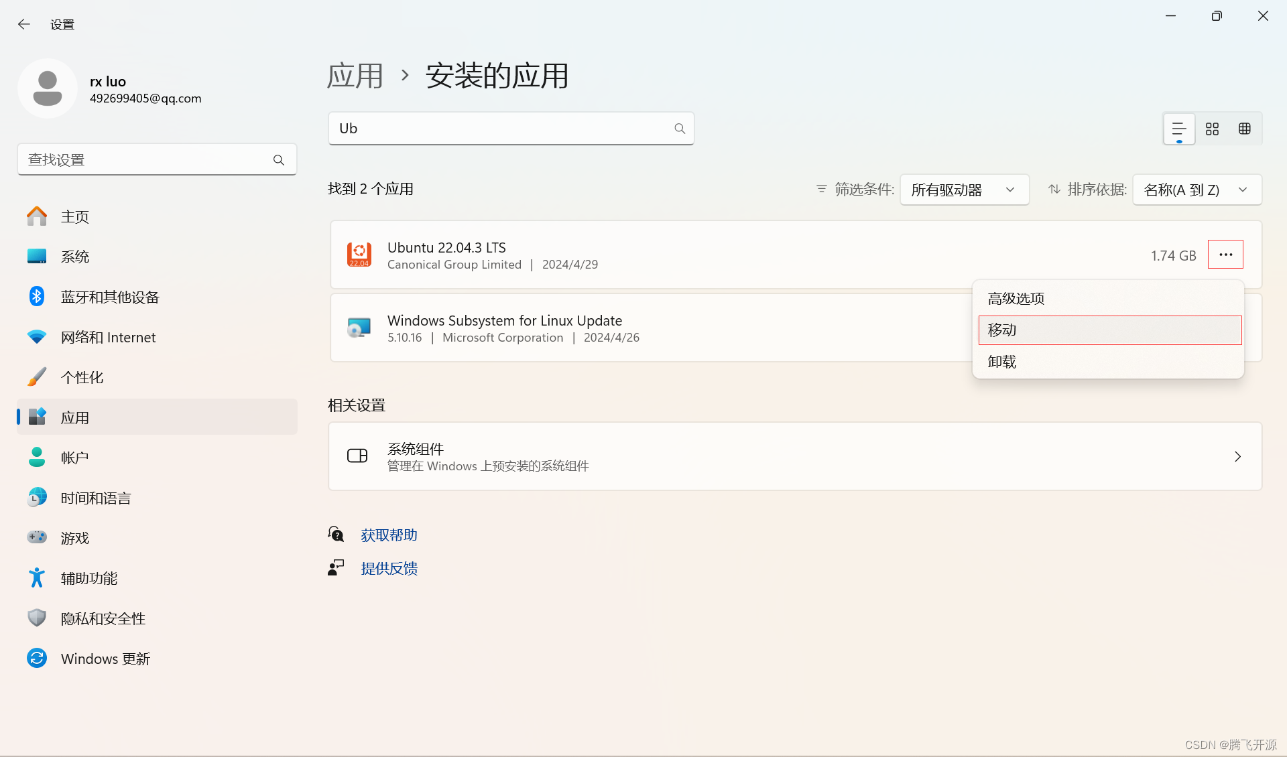Switch to list view layout icon
The image size is (1287, 757).
click(x=1179, y=129)
